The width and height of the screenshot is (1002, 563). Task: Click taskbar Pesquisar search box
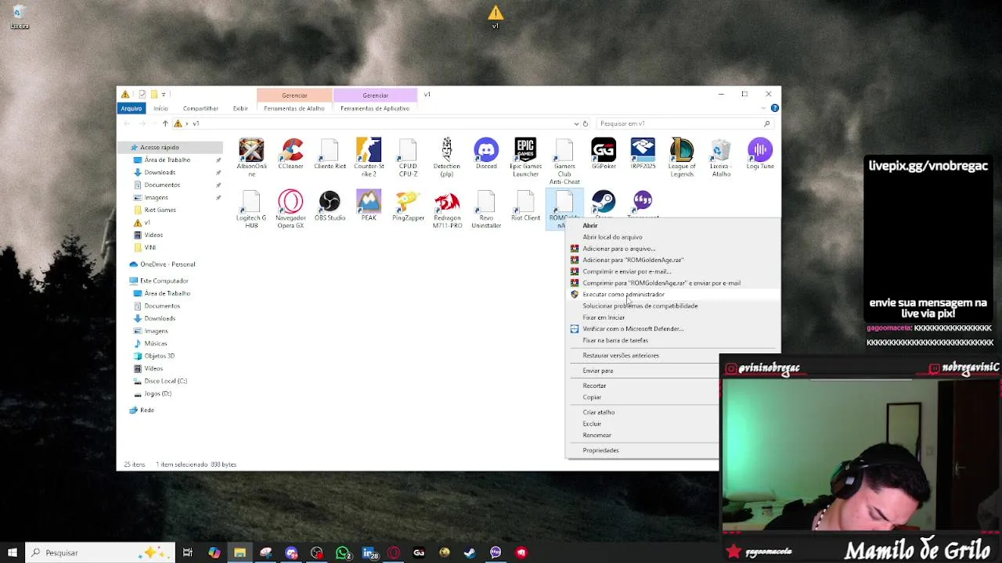tap(100, 552)
